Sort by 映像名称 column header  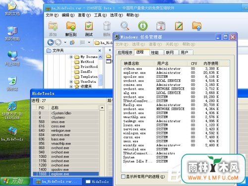tap(137, 63)
